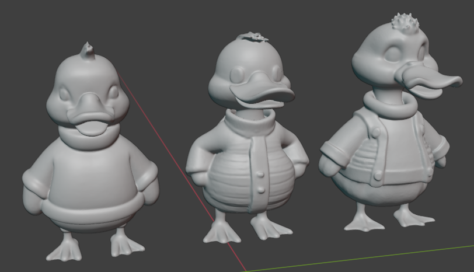Click the green Y axis line

pos(362,258)
